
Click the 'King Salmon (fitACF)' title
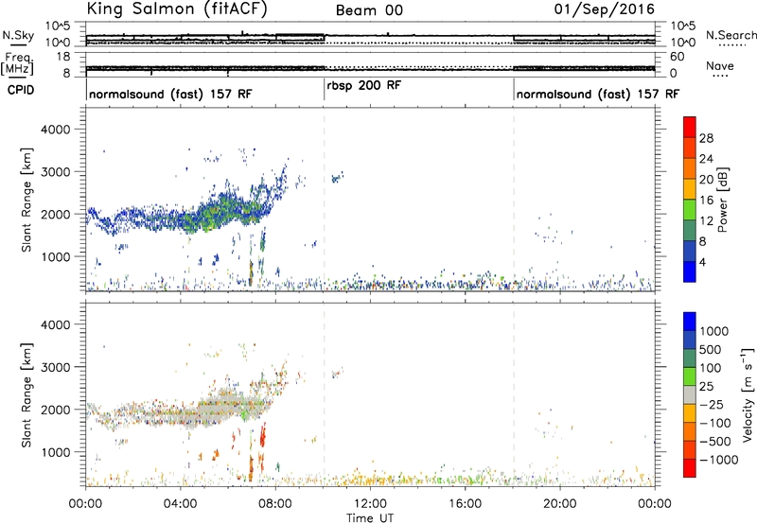click(177, 9)
